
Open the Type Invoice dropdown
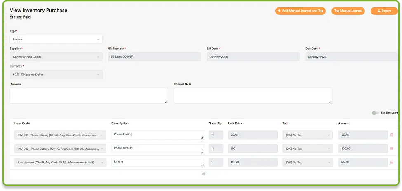(56, 40)
